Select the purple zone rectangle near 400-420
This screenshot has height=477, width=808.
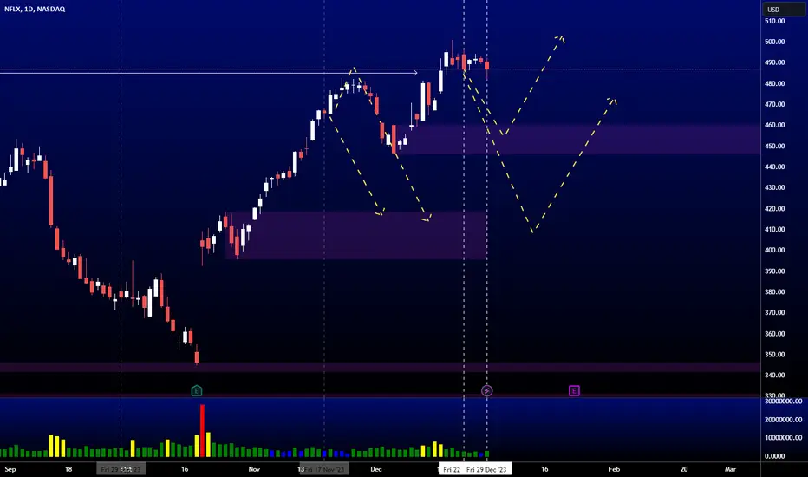coord(356,235)
